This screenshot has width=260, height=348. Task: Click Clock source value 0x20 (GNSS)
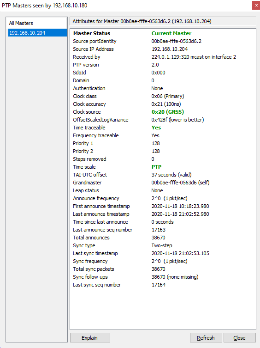click(x=168, y=112)
